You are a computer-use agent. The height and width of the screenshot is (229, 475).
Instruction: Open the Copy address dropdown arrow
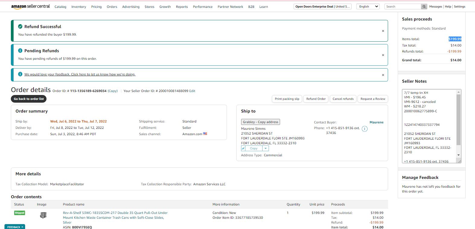266,148
